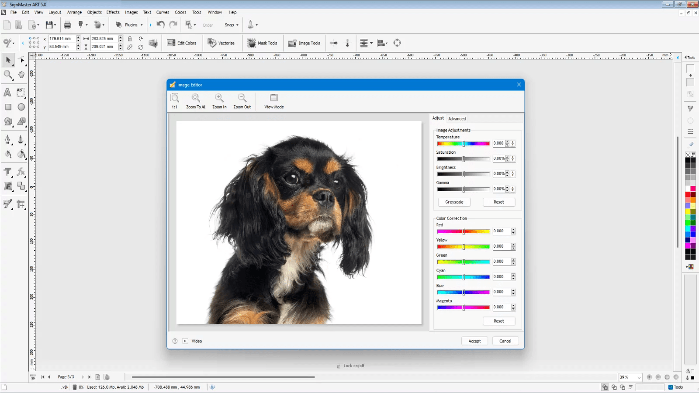Toggle the Lock on/off checkbox
Viewport: 699px width, 393px height.
[339, 366]
